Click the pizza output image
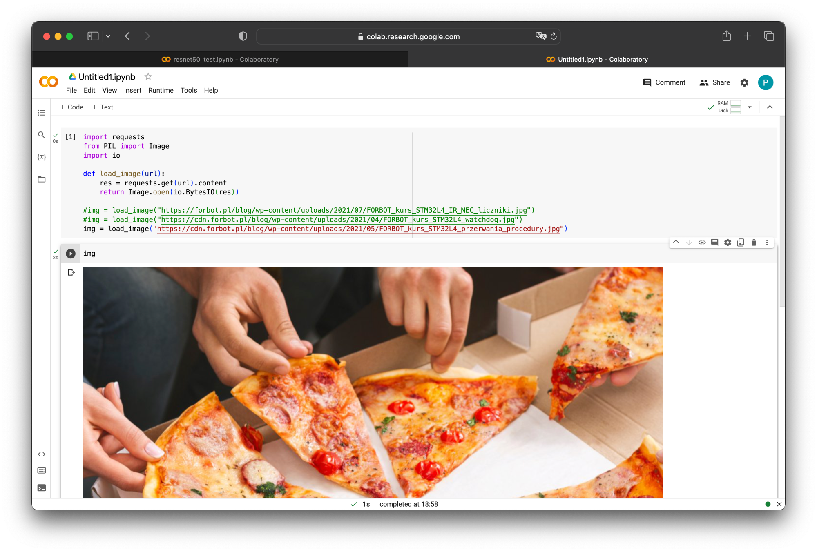The width and height of the screenshot is (817, 552). coord(373,382)
